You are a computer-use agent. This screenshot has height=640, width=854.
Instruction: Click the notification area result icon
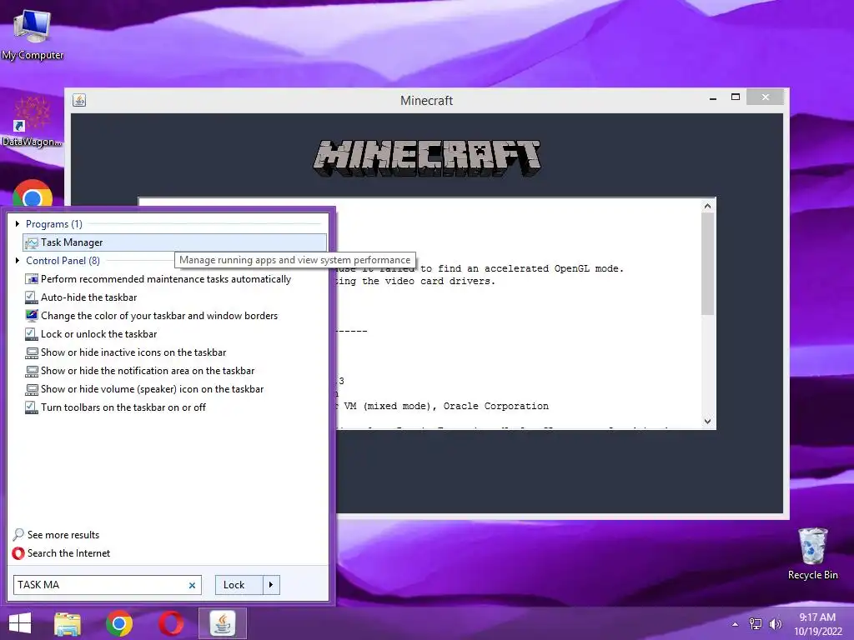pos(32,371)
